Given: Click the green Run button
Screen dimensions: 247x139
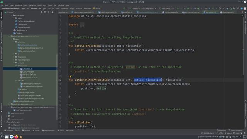Looking at the screenshot, I should coord(178,8).
